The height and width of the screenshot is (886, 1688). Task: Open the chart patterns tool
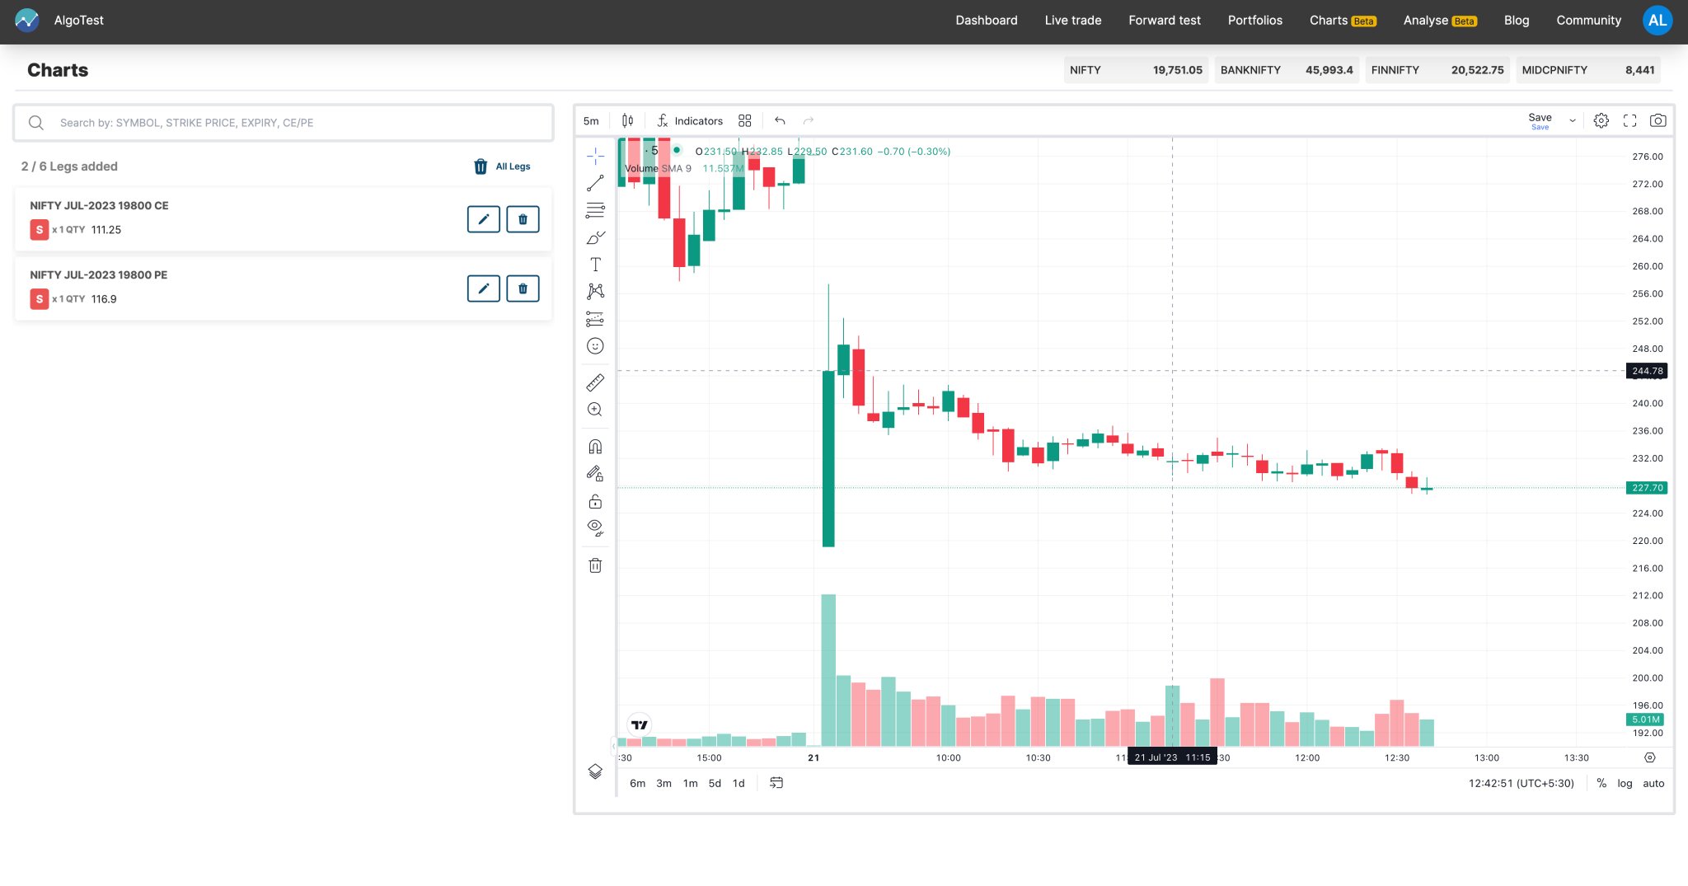click(595, 292)
